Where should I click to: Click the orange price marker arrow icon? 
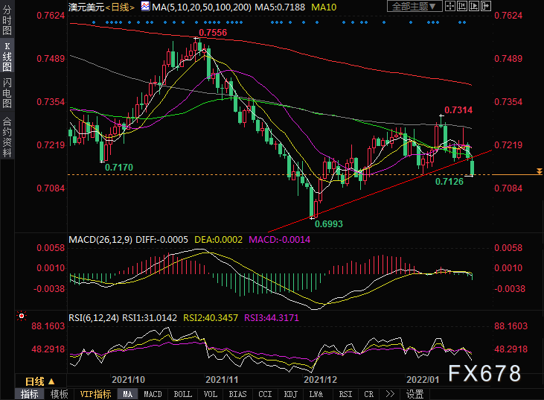click(x=539, y=171)
